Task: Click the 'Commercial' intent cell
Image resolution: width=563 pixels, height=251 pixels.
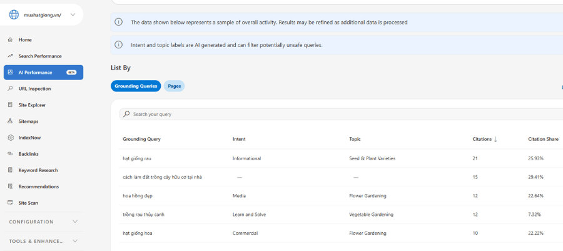Action: pos(245,233)
